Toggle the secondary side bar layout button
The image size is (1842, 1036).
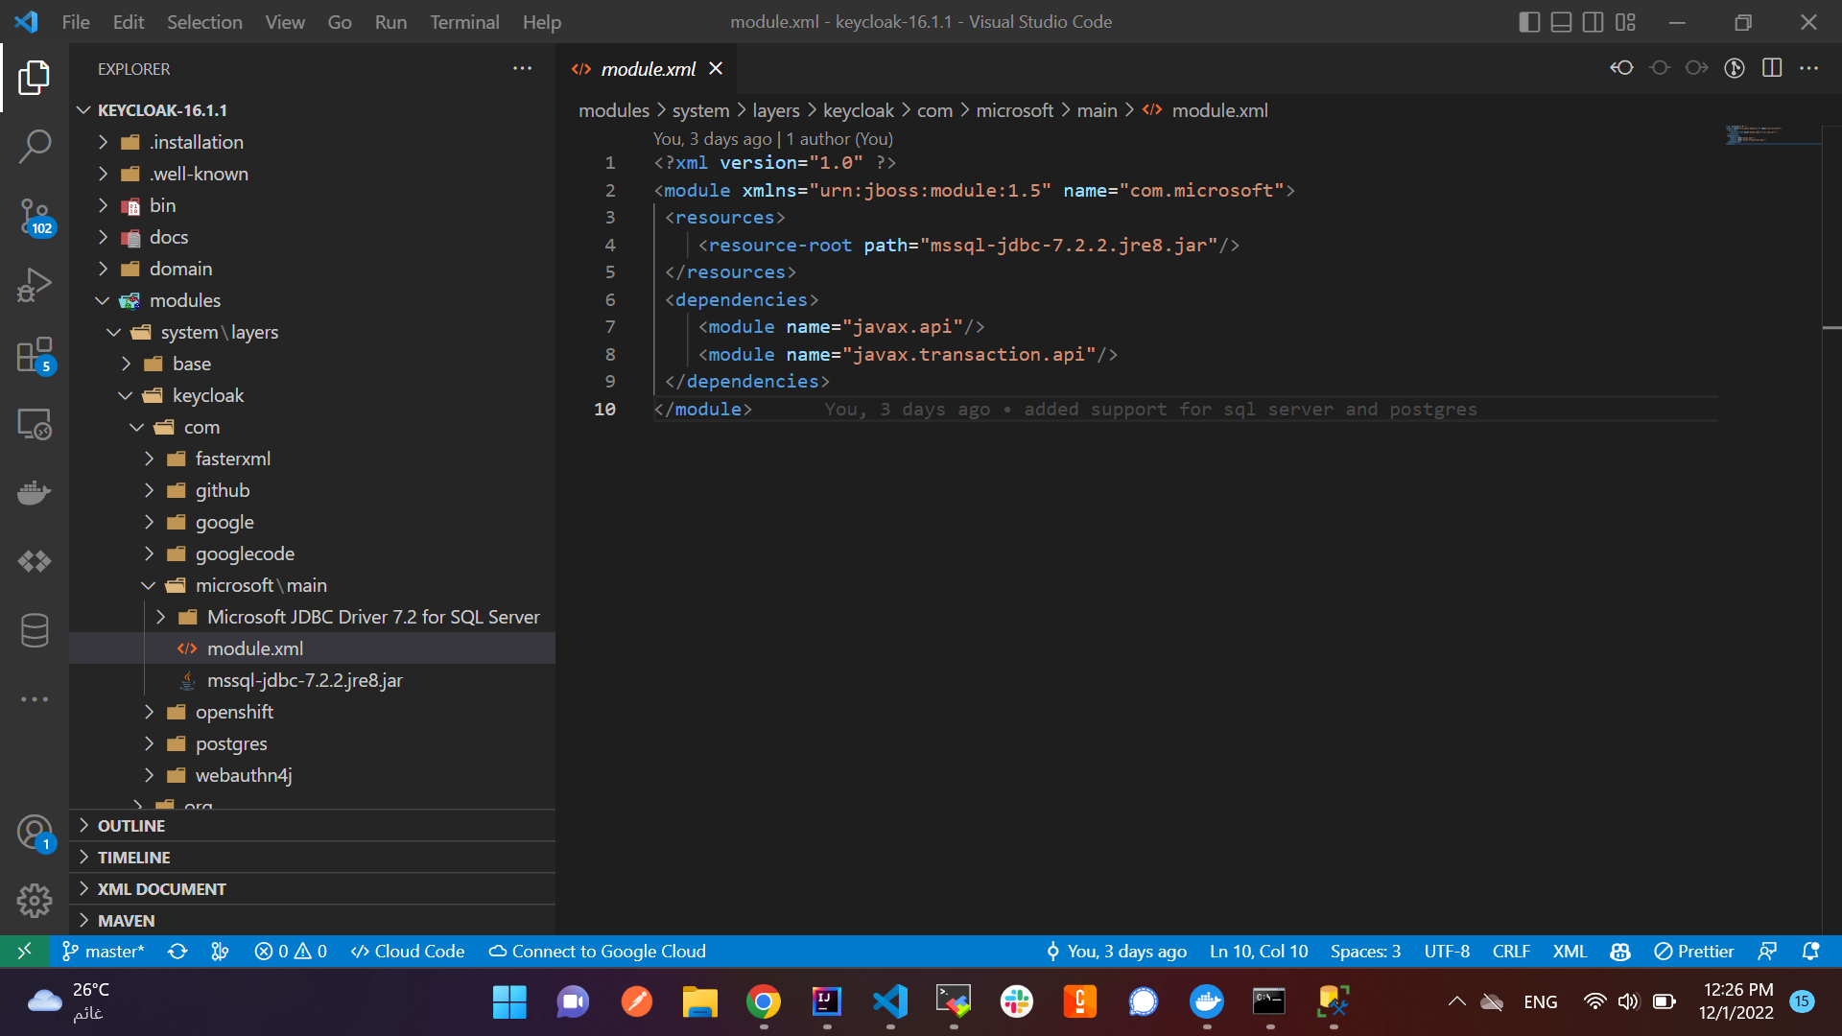1593,22
